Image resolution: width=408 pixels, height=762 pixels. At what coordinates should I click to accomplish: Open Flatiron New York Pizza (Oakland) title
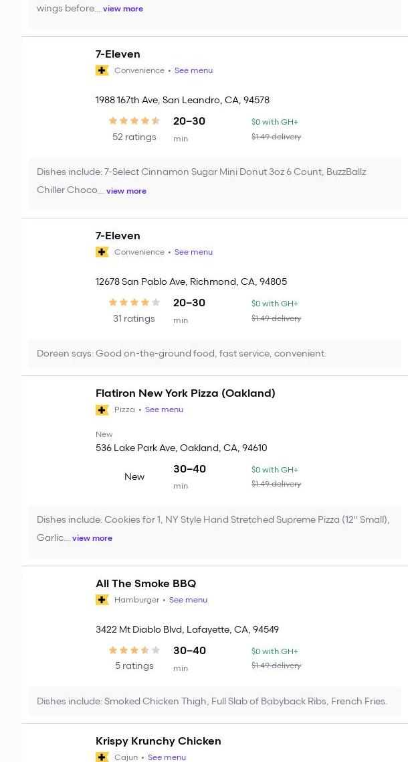[x=185, y=393]
